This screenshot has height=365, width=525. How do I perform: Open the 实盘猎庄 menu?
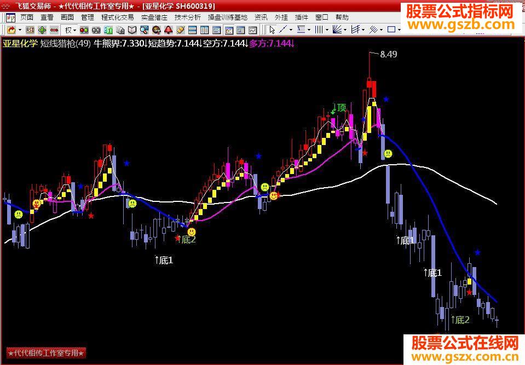click(x=154, y=18)
